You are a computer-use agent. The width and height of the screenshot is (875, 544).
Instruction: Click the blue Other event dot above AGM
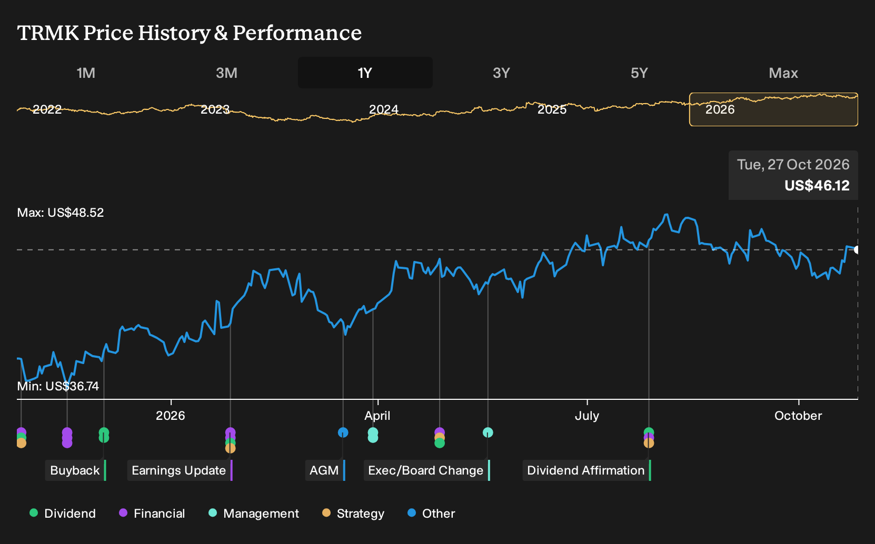point(343,432)
